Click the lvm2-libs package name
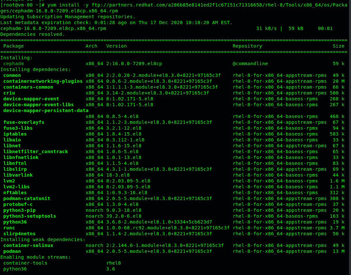 coord(16,187)
